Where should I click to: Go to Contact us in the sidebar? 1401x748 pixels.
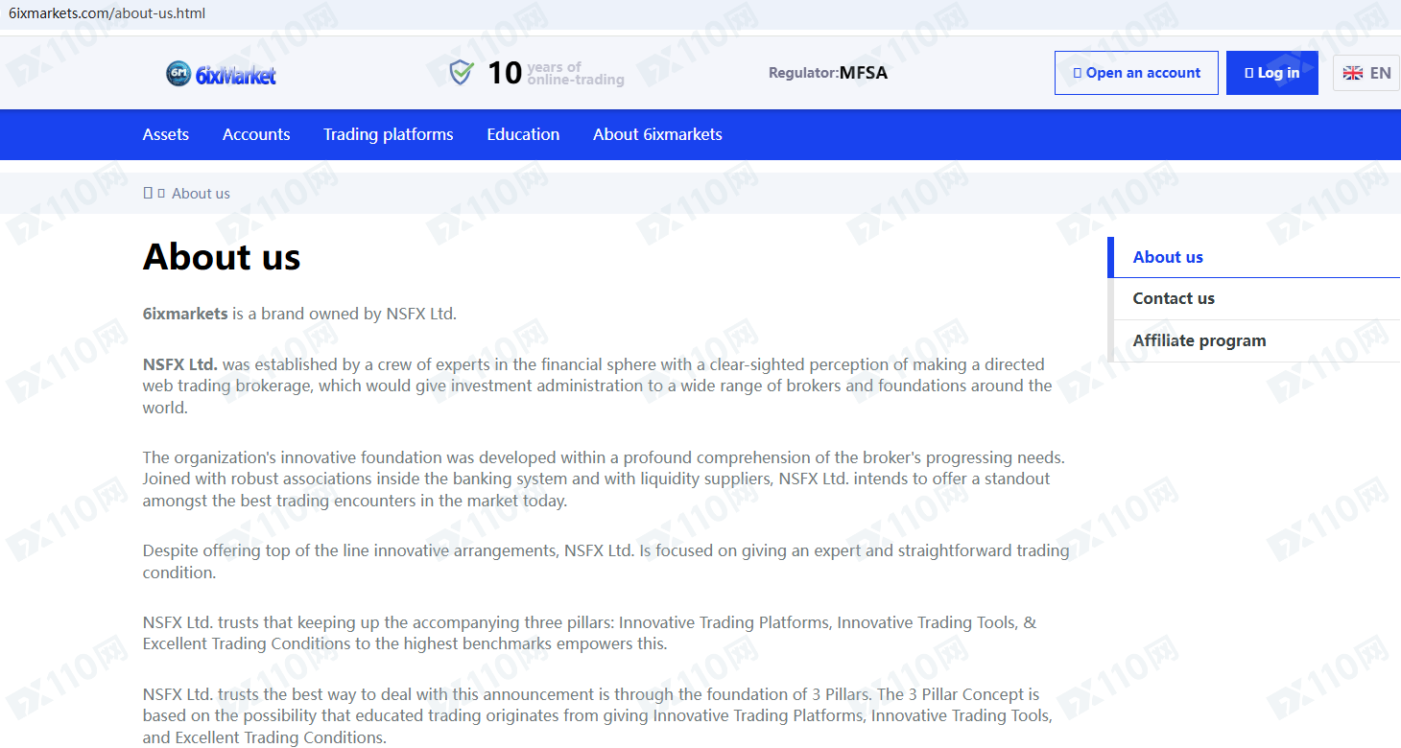pos(1174,298)
